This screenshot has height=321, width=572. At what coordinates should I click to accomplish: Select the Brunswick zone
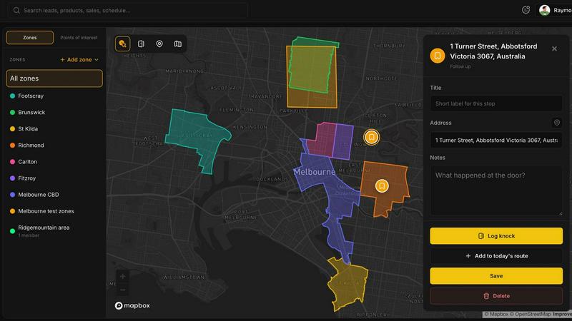pos(54,113)
